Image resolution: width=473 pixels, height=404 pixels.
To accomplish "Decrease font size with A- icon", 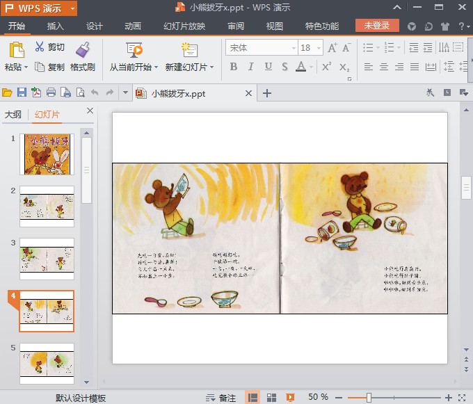I will [x=346, y=48].
